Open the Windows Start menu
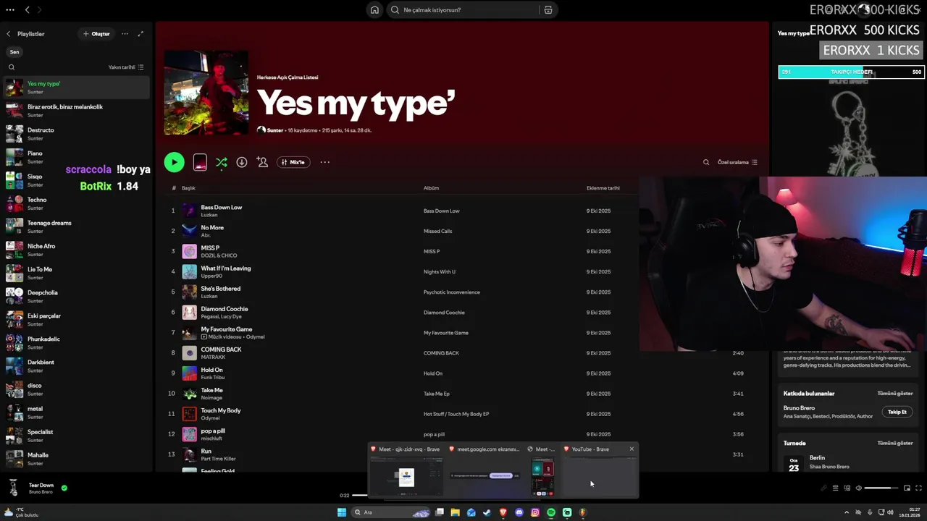927x521 pixels. coord(342,512)
